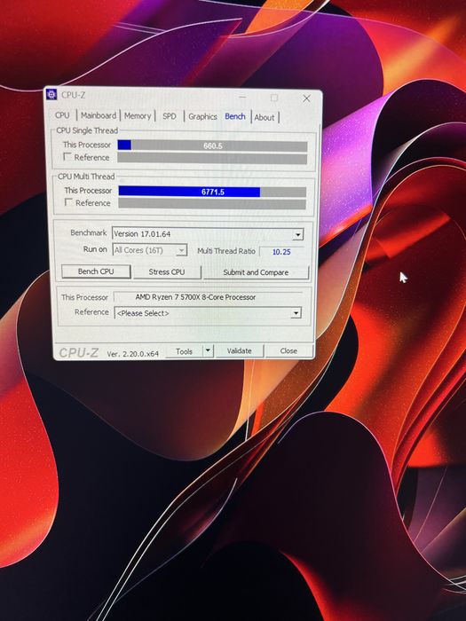Enable Multi Thread Reference checkbox
The width and height of the screenshot is (466, 621).
69,202
